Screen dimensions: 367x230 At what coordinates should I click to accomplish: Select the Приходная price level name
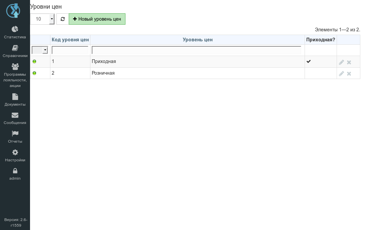pyautogui.click(x=104, y=61)
